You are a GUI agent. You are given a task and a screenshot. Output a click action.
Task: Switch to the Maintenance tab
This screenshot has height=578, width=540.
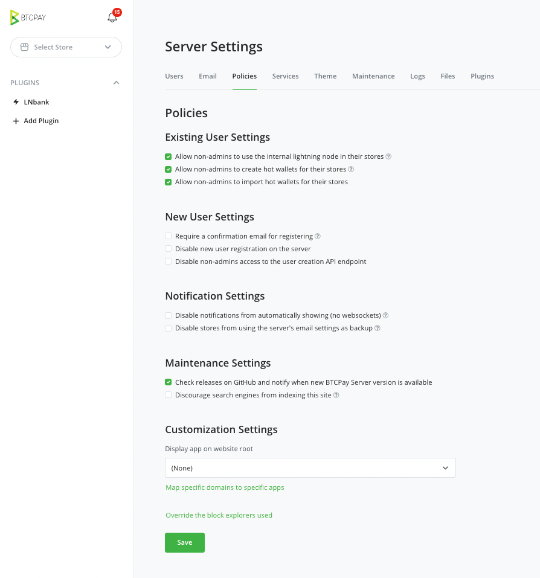(x=373, y=76)
